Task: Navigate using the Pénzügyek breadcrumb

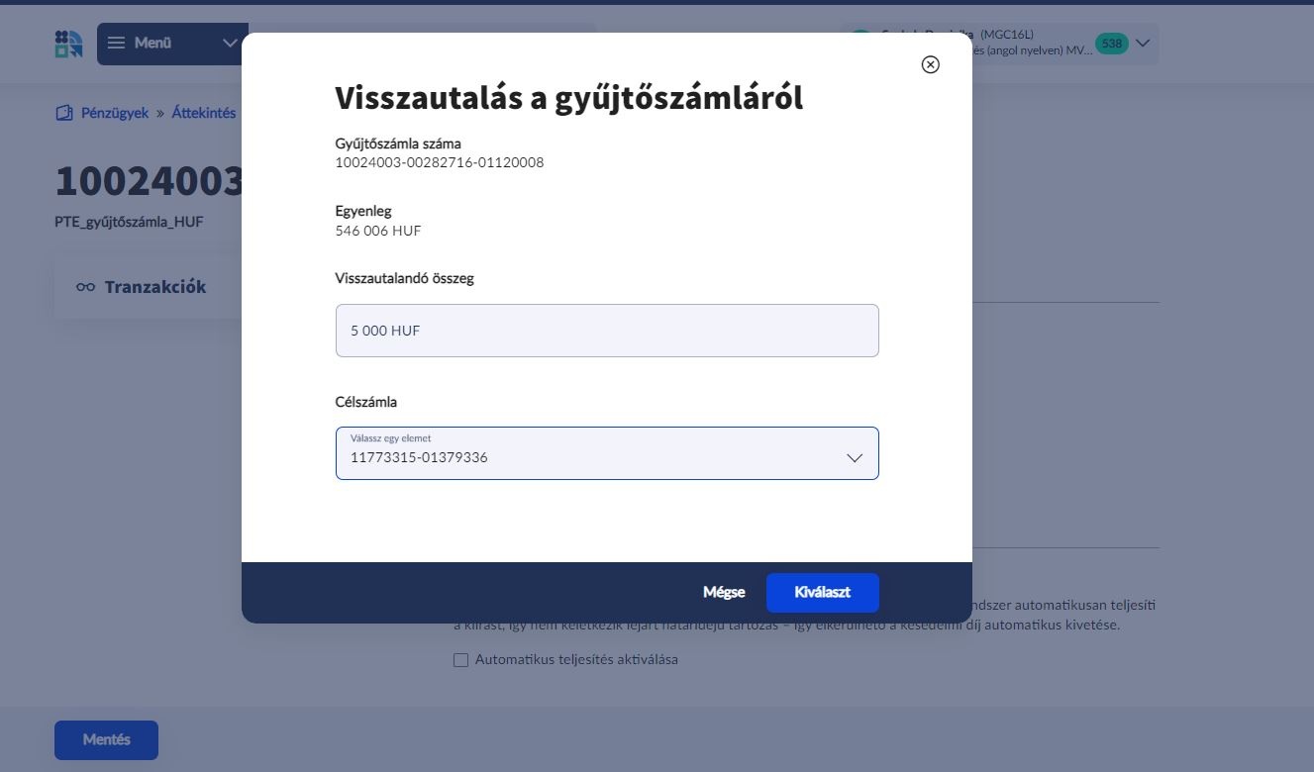Action: [115, 112]
